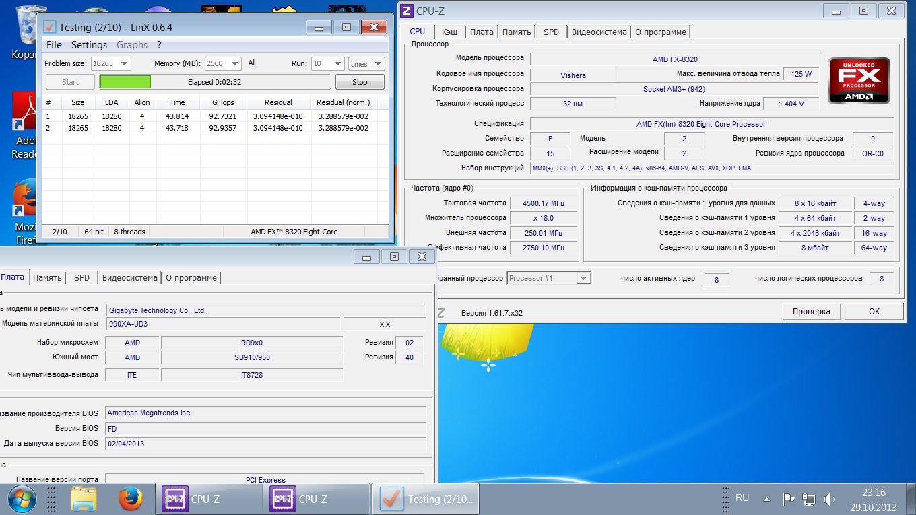Viewport: 916px width, 515px height.
Task: Open the Windows Start menu orb
Action: click(22, 499)
